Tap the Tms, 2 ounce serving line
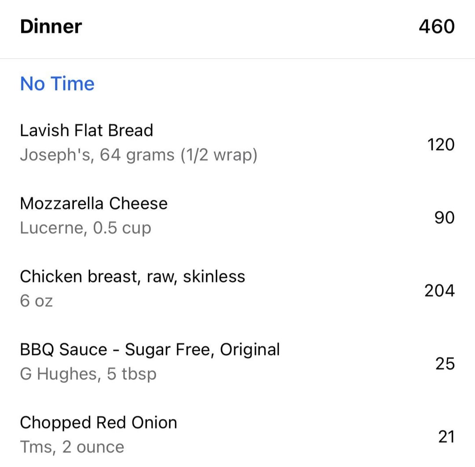475x467 pixels. coord(72,447)
